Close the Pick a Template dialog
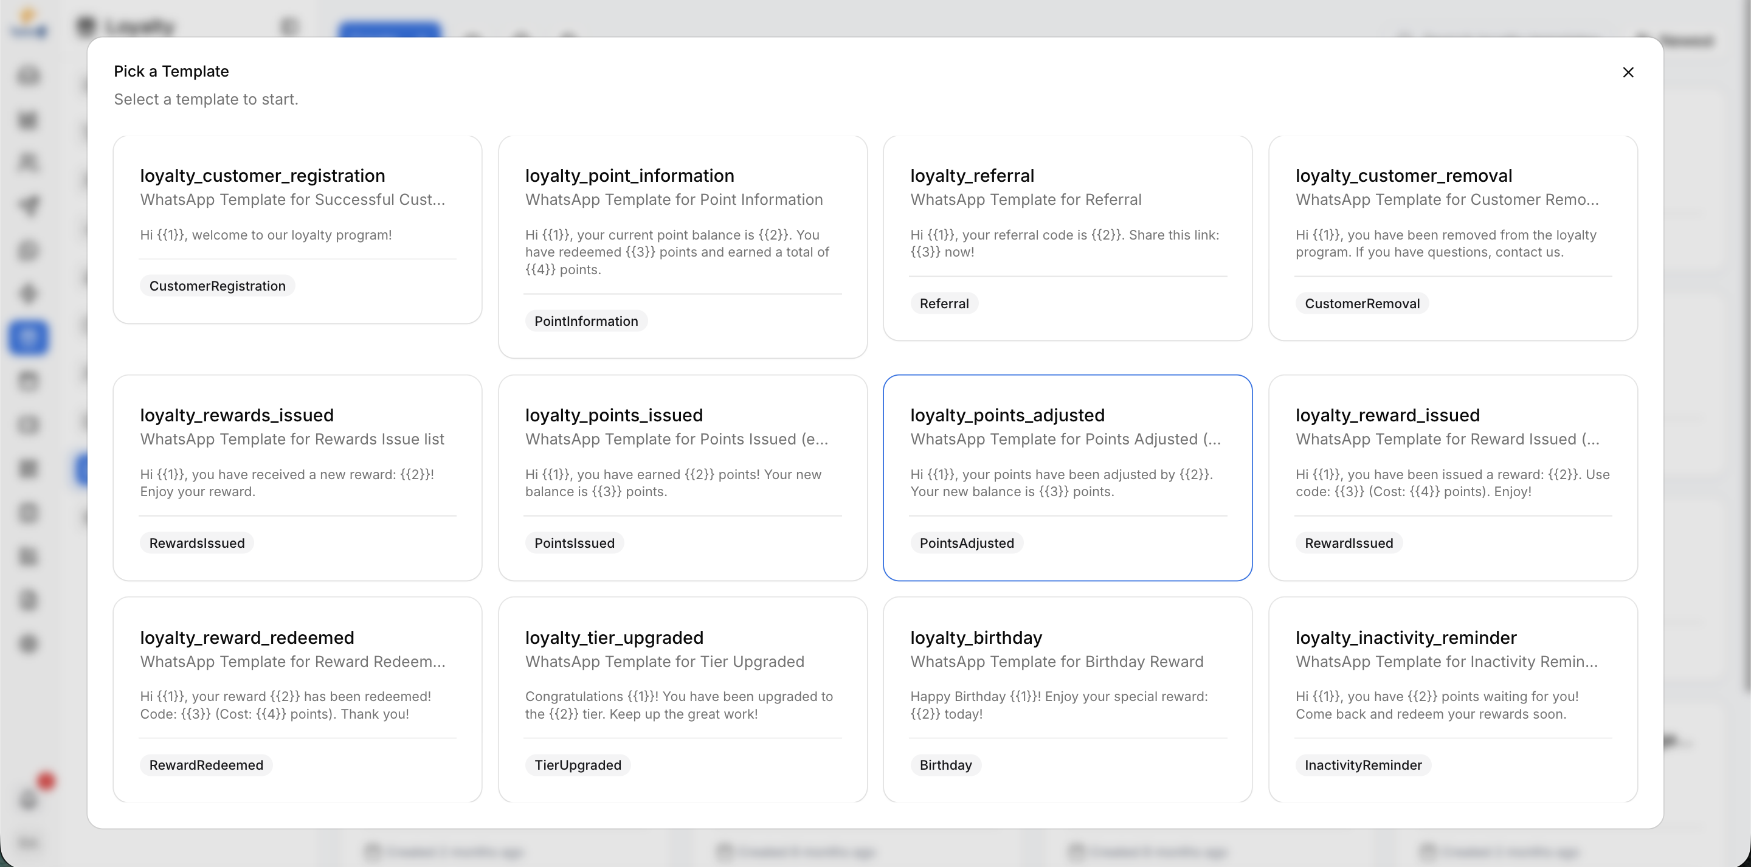 point(1628,72)
